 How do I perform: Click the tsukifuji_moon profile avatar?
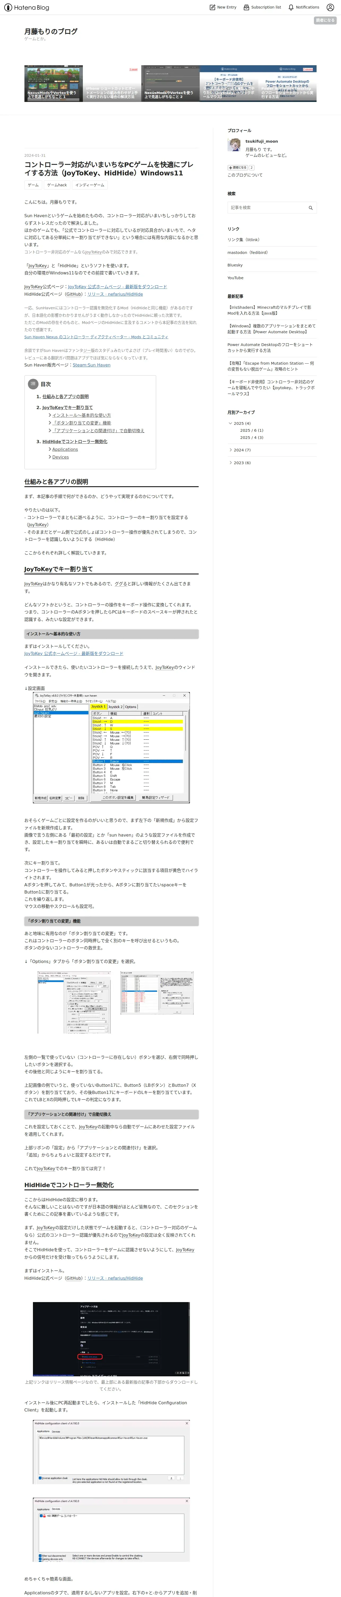tap(234, 145)
